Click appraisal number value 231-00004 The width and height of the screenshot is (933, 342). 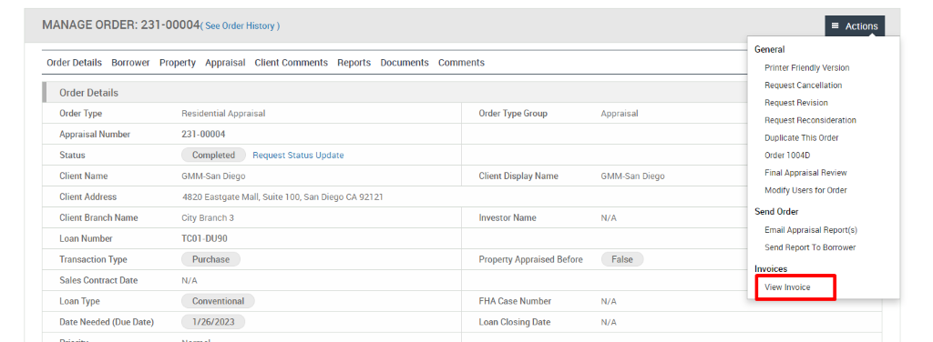203,135
